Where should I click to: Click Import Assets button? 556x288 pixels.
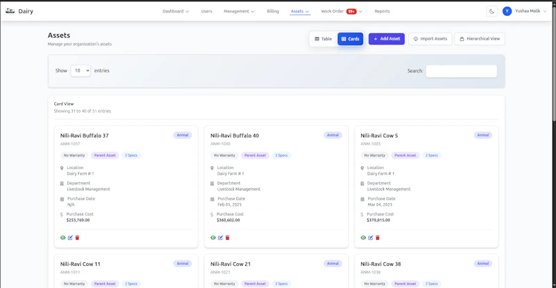(x=430, y=39)
